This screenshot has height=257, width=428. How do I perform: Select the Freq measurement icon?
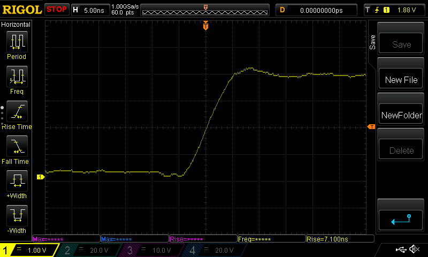[16, 77]
